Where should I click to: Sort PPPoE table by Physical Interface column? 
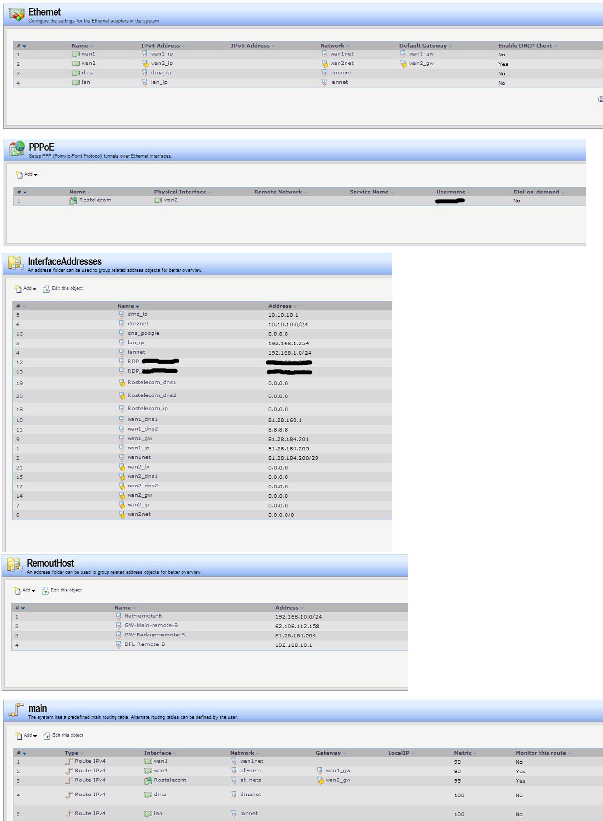182,192
